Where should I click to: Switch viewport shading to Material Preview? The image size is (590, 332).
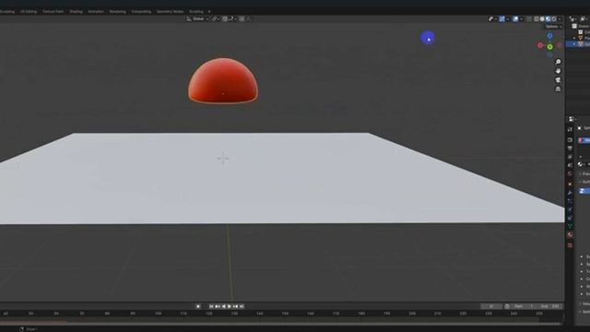(549, 18)
